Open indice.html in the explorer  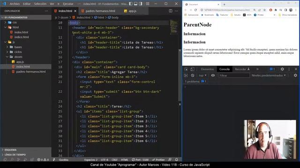26,37
